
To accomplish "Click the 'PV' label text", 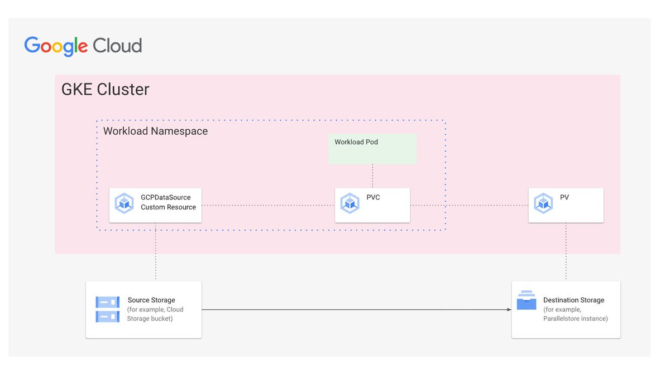I will pyautogui.click(x=564, y=197).
